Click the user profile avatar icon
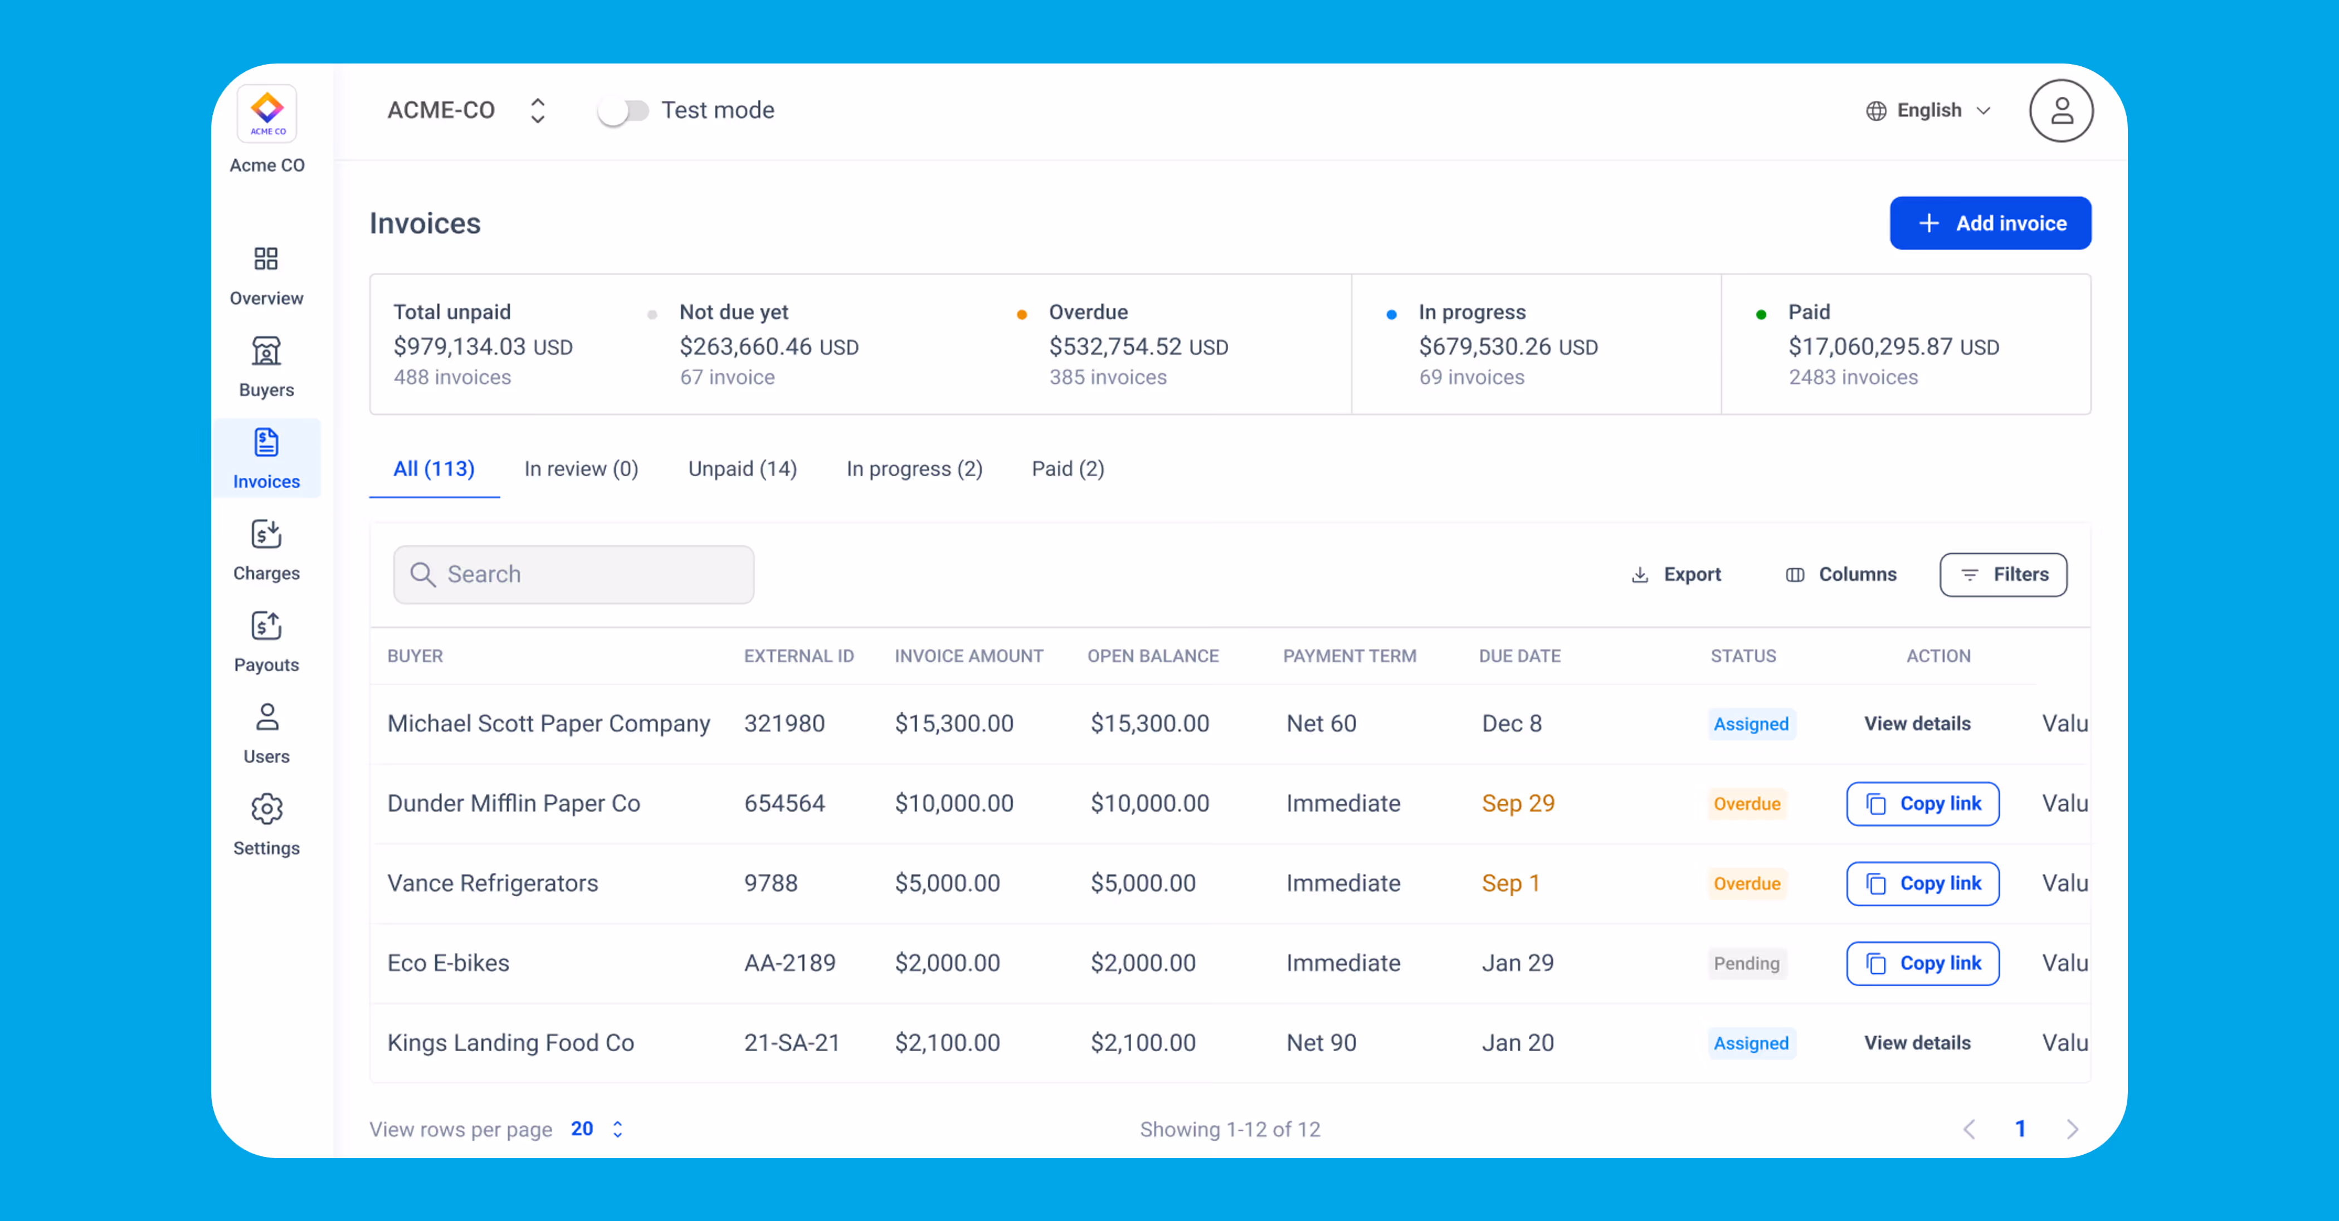Screen dimensions: 2339x1221 tap(2060, 111)
